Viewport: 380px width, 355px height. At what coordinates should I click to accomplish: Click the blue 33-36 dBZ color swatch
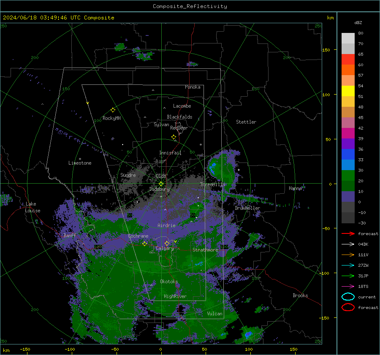click(x=348, y=154)
